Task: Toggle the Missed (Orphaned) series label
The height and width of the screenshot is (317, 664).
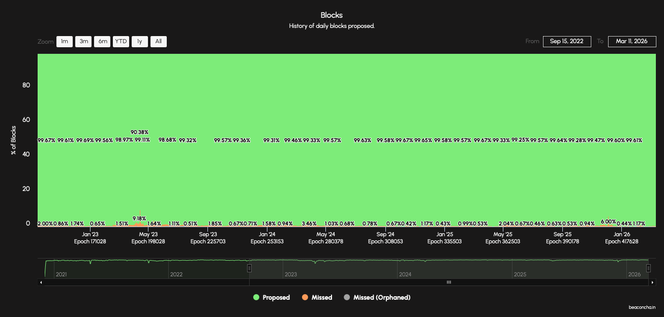Action: click(381, 298)
